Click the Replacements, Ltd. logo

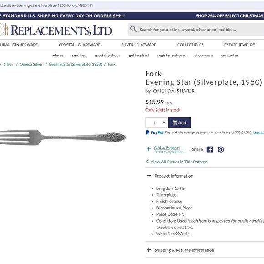pos(56,30)
